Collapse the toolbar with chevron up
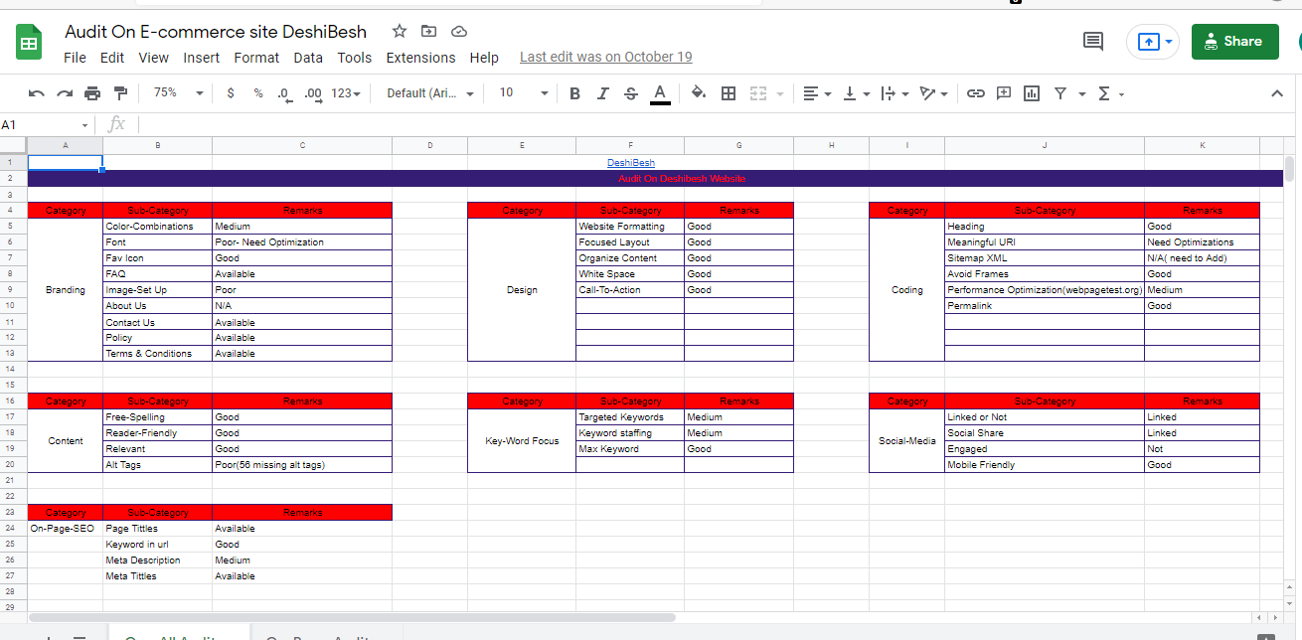This screenshot has height=640, width=1302. 1277,93
